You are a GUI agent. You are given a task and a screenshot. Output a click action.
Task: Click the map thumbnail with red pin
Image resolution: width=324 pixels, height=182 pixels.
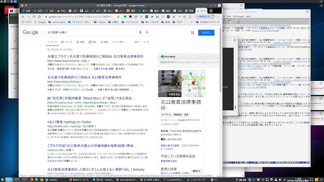tap(193, 83)
